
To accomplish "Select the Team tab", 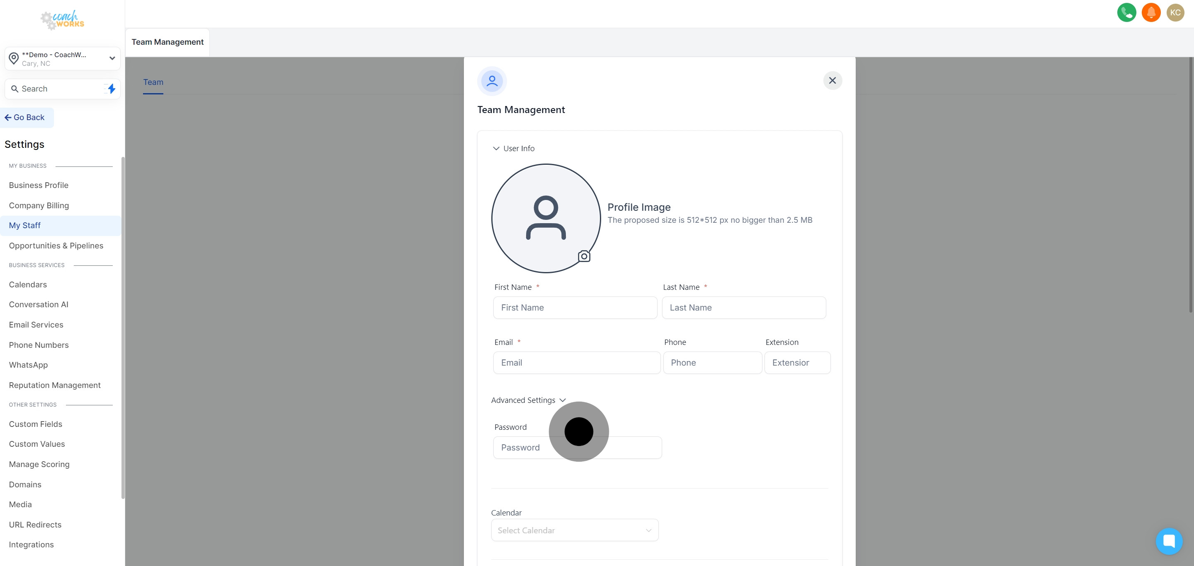I will point(153,82).
